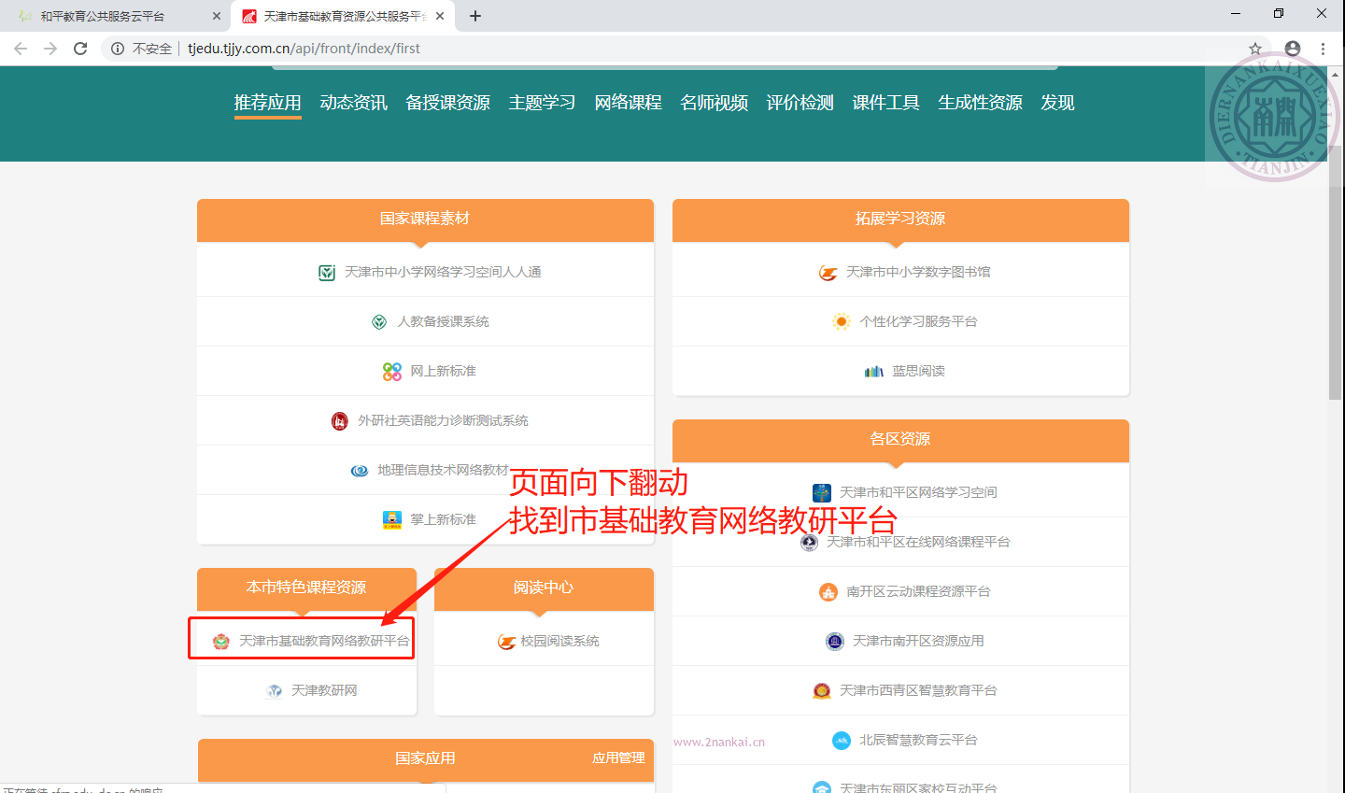Open 名师视频 in the navigation
Image resolution: width=1345 pixels, height=793 pixels.
[x=714, y=103]
